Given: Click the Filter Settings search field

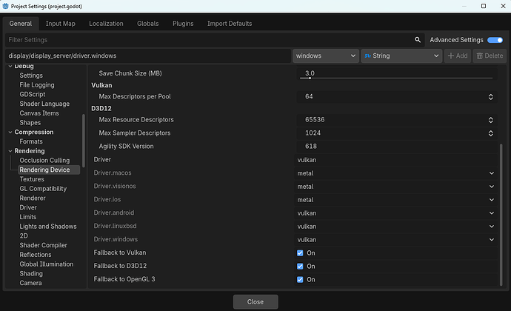Looking at the screenshot, I should pyautogui.click(x=207, y=40).
